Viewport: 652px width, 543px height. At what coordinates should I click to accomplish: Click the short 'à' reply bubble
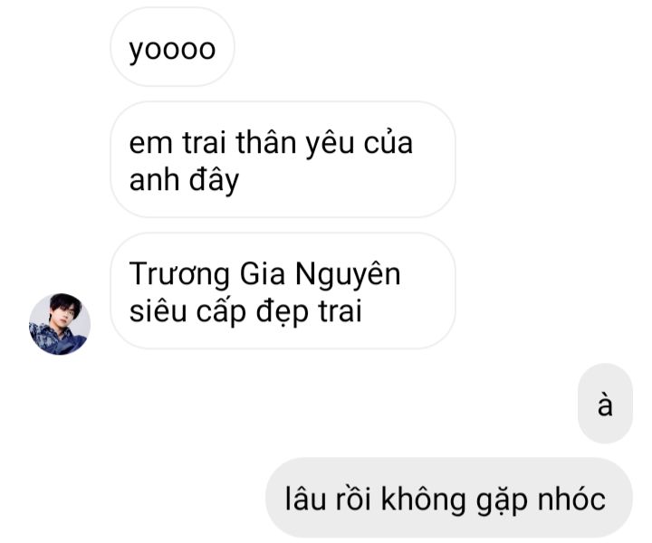(x=605, y=404)
